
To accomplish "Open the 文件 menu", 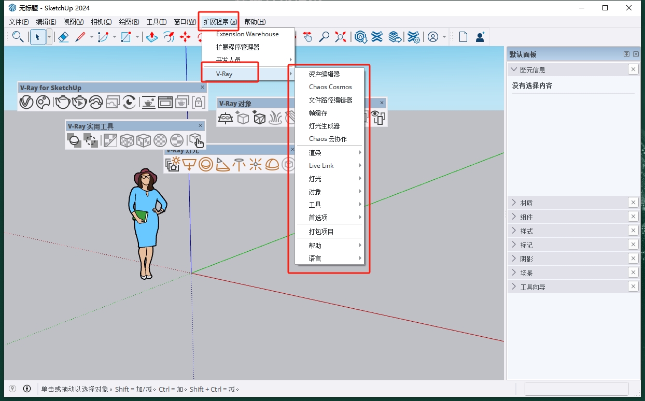I will [x=19, y=22].
